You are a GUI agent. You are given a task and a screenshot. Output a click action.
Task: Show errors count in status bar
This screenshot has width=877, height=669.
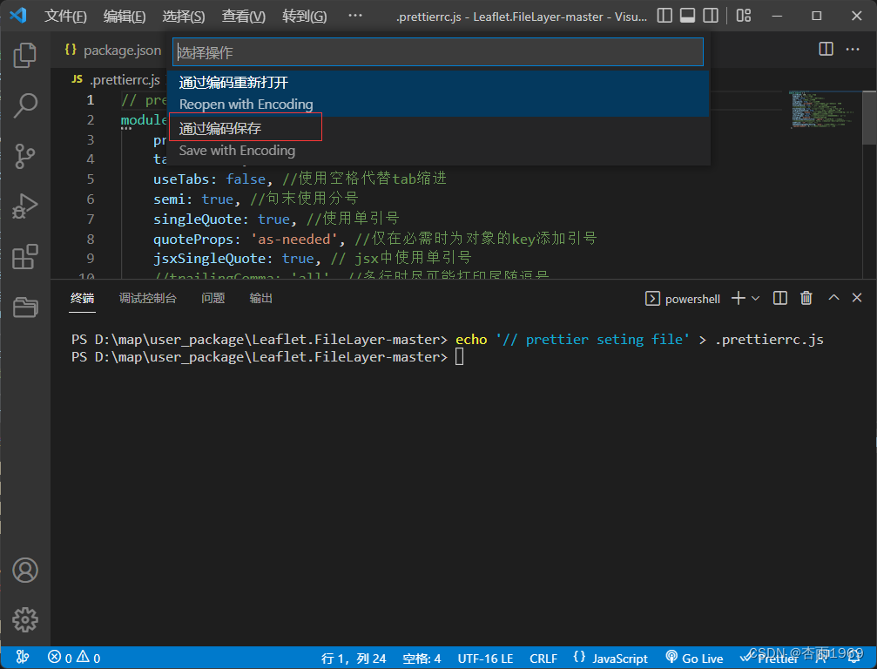click(60, 658)
